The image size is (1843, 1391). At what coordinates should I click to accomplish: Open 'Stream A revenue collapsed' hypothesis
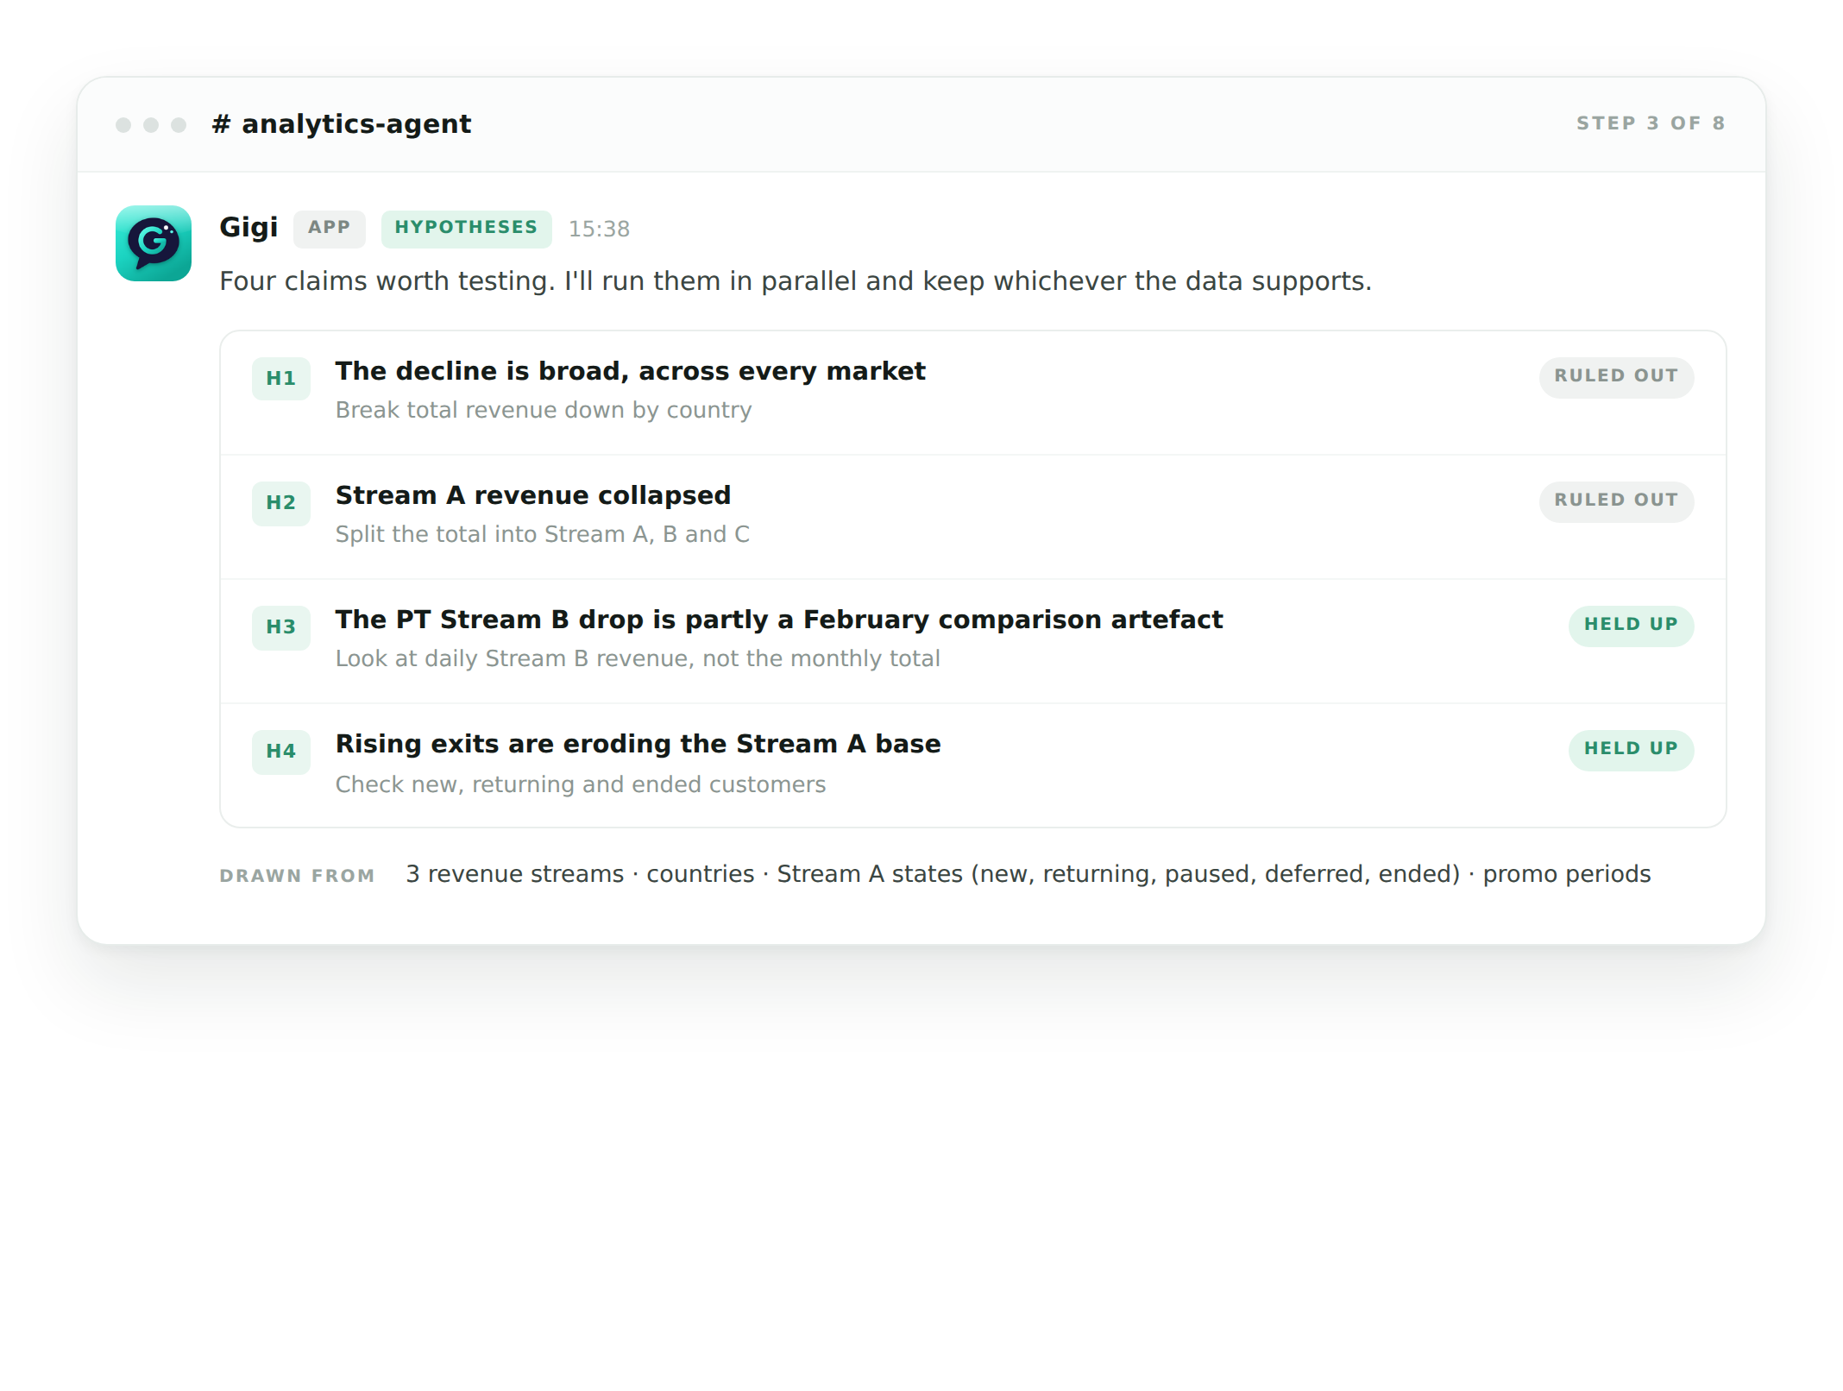532,495
